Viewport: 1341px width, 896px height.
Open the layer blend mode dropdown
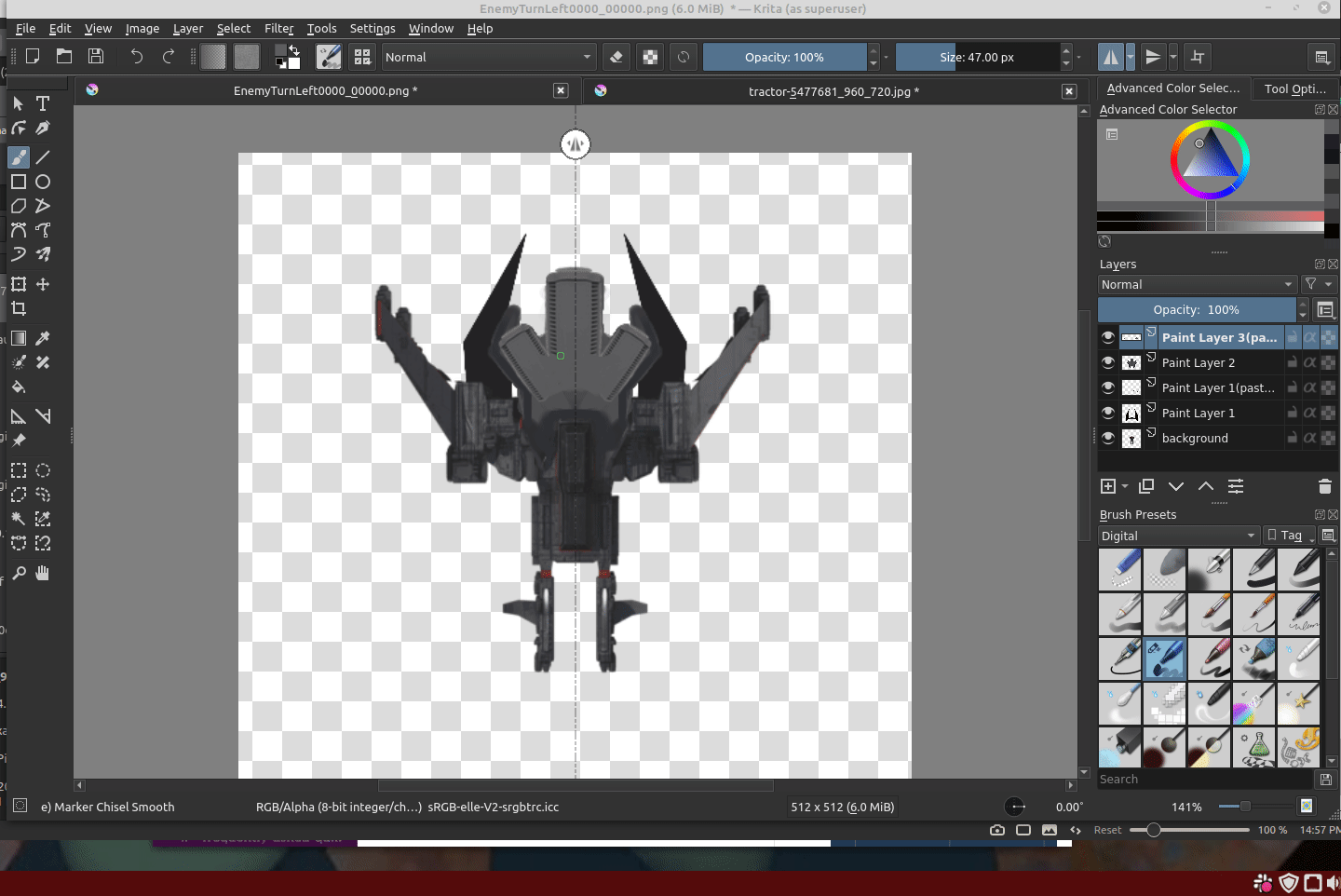click(1196, 284)
